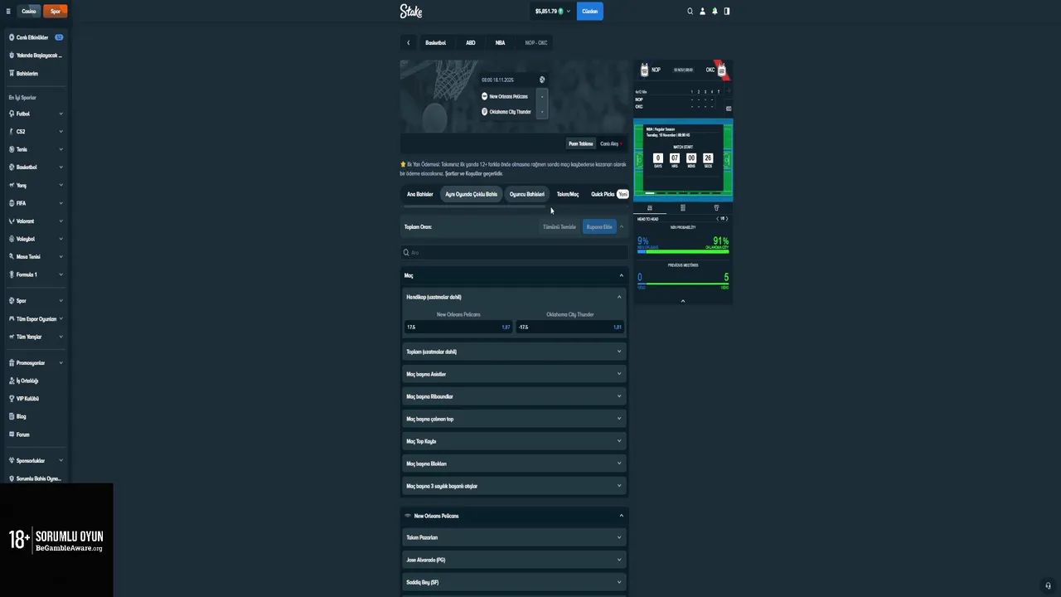The height and width of the screenshot is (597, 1061).
Task: Expand the Toplam (uzatmalar dahil) market
Action: (x=513, y=352)
